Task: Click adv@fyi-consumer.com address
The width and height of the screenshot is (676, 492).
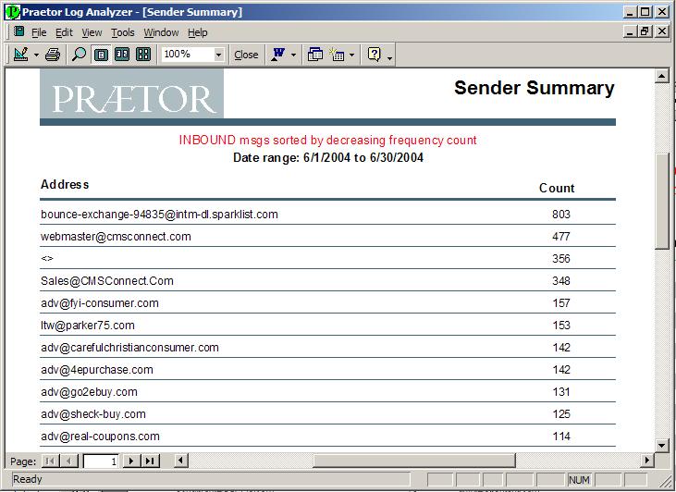Action: pyautogui.click(x=100, y=303)
